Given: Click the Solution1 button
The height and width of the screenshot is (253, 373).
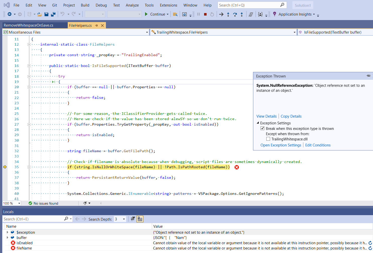Looking at the screenshot, I should tap(303, 5).
